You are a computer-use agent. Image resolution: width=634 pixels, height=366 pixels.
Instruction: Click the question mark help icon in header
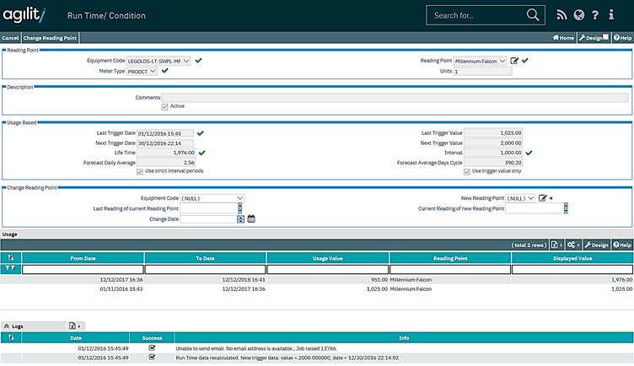596,15
